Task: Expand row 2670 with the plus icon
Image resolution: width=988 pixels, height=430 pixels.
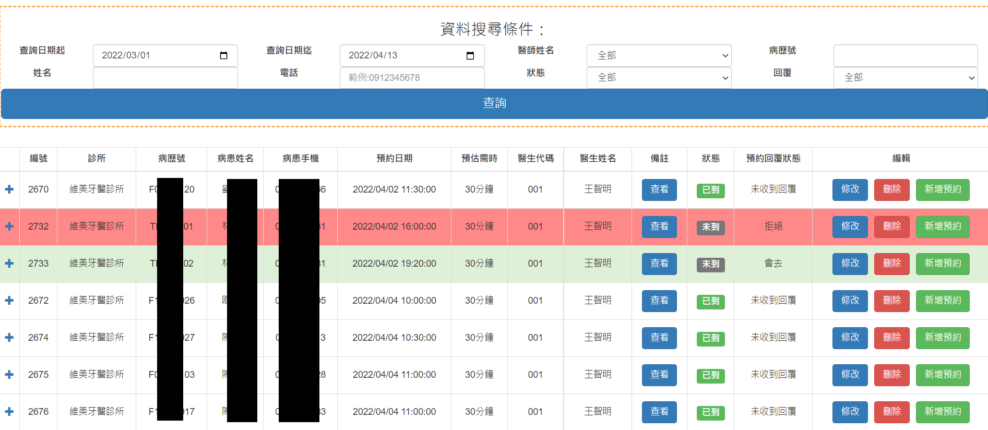Action: coord(9,189)
